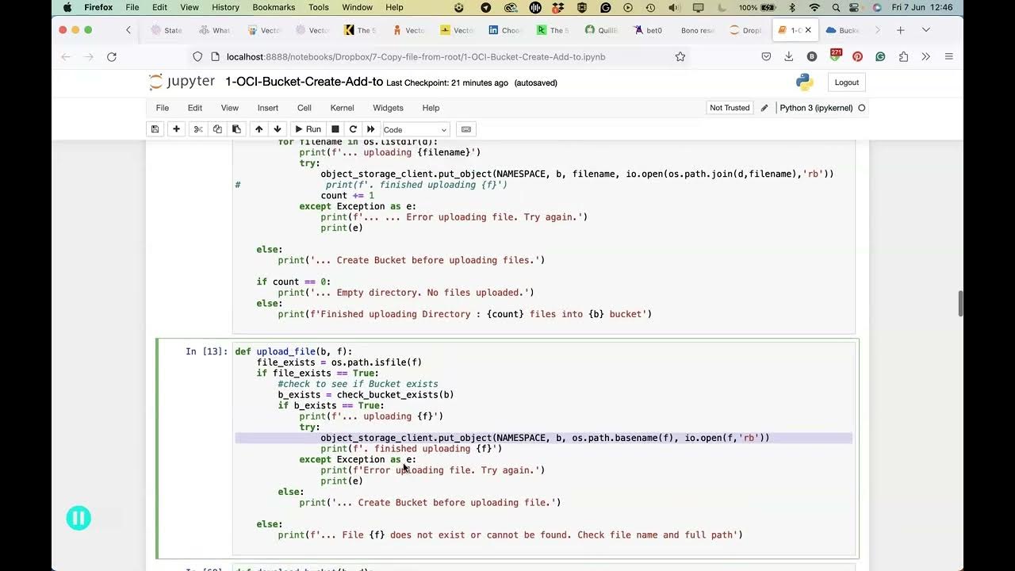Open the Jupyter Edit menu
Image resolution: width=1015 pixels, height=571 pixels.
[195, 108]
